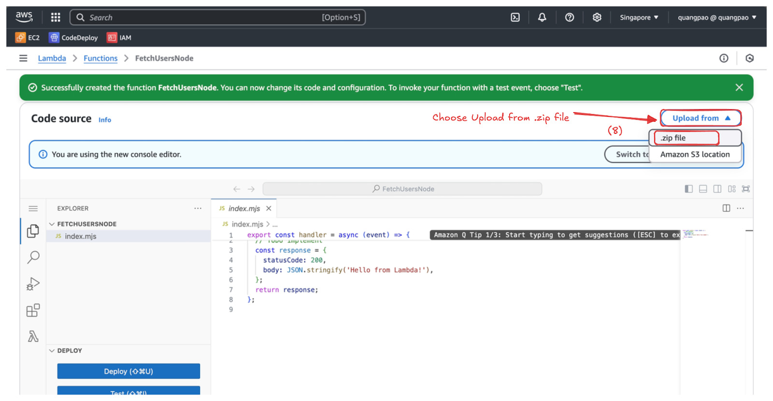Open the EC2 shortcut
773x401 pixels.
28,38
